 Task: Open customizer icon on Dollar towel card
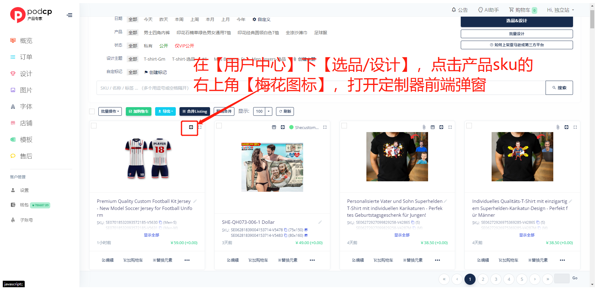[x=283, y=127]
